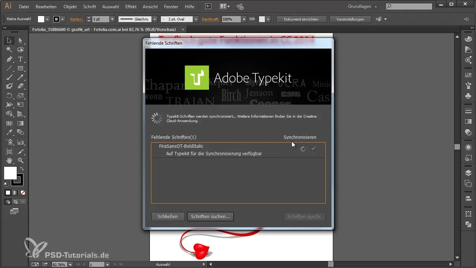Set paint mode to Gradient

(15, 192)
